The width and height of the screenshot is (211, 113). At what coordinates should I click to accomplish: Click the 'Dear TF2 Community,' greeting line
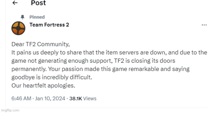tap(41, 44)
